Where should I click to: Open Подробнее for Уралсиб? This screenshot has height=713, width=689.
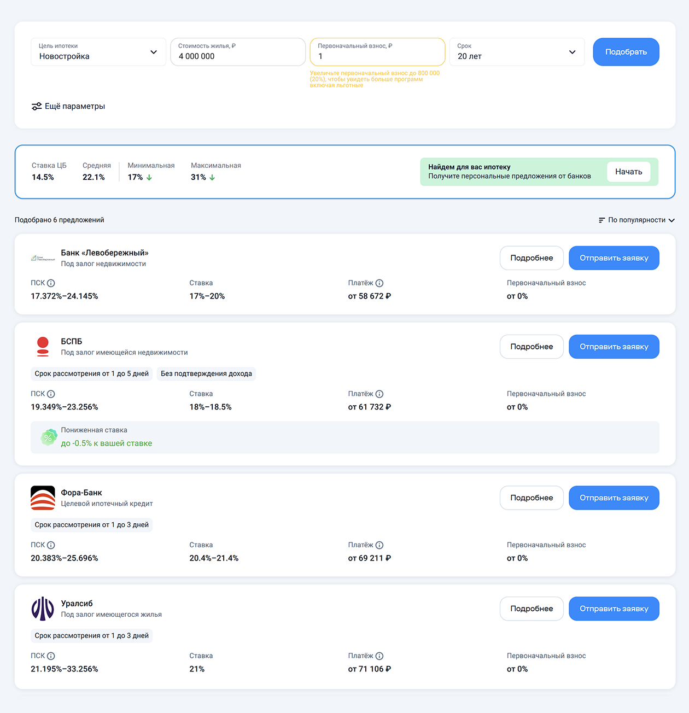(x=532, y=609)
